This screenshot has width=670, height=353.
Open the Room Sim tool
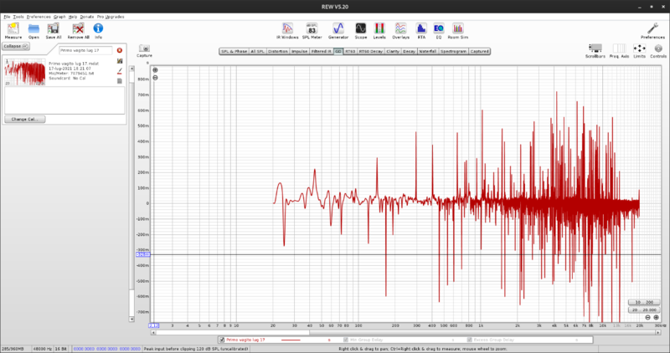tap(457, 29)
